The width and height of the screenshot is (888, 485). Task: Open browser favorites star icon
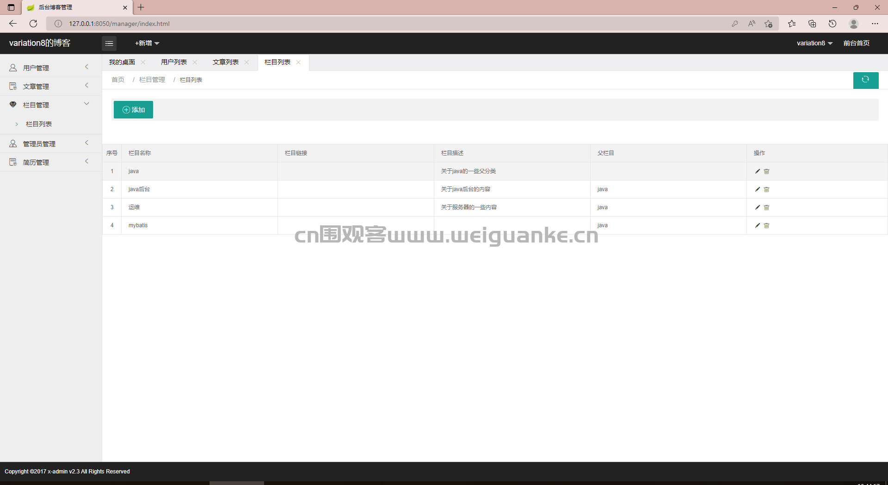[x=792, y=24]
